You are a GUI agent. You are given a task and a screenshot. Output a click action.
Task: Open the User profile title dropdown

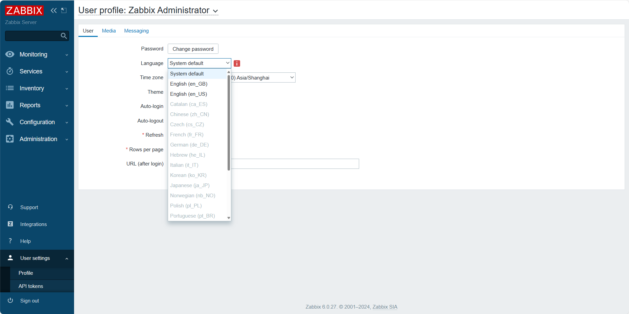click(215, 11)
